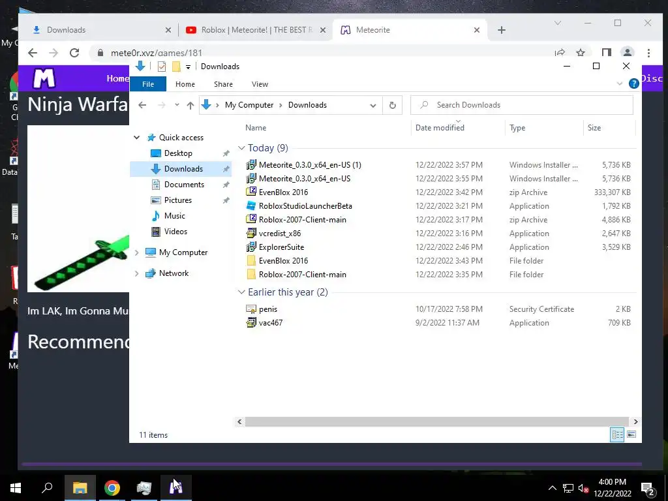Open the Chrome profile avatar menu
The width and height of the screenshot is (668, 501).
[627, 53]
